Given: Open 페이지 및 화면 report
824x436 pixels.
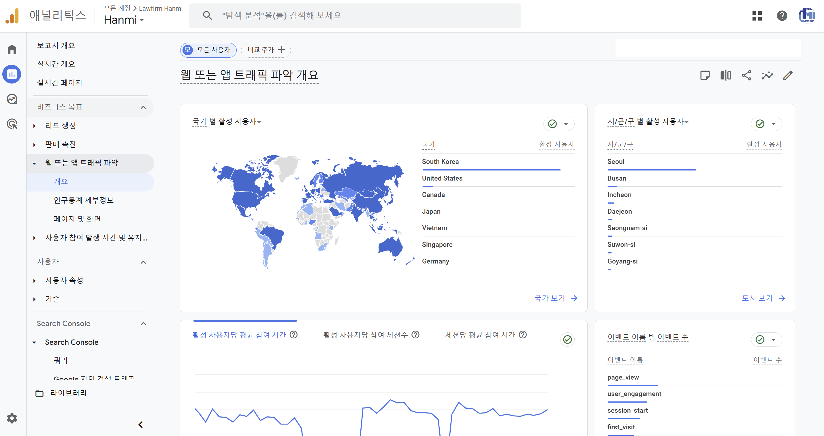Looking at the screenshot, I should (x=77, y=219).
